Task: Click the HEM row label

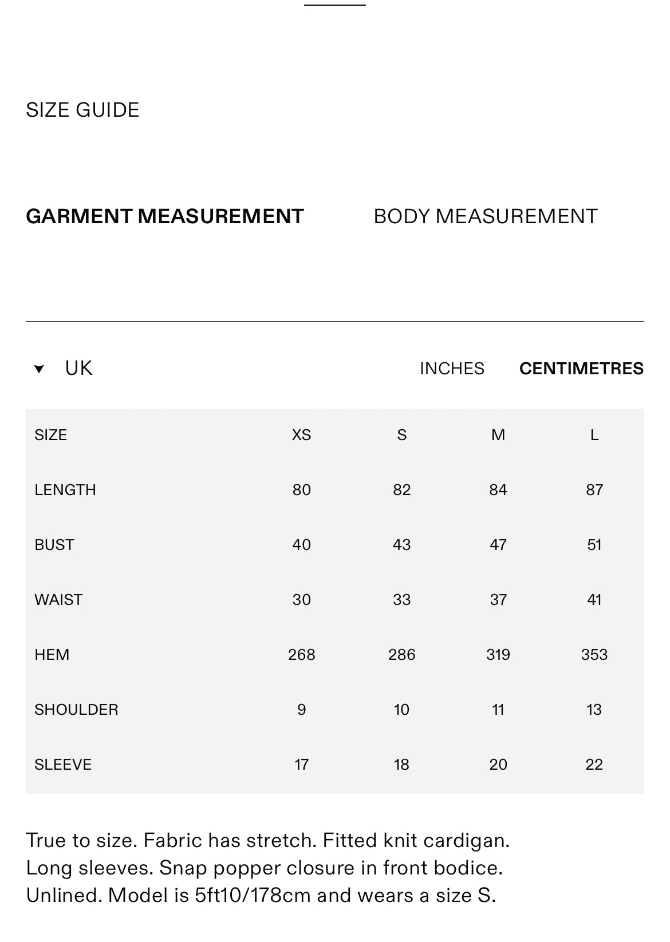Action: tap(52, 655)
